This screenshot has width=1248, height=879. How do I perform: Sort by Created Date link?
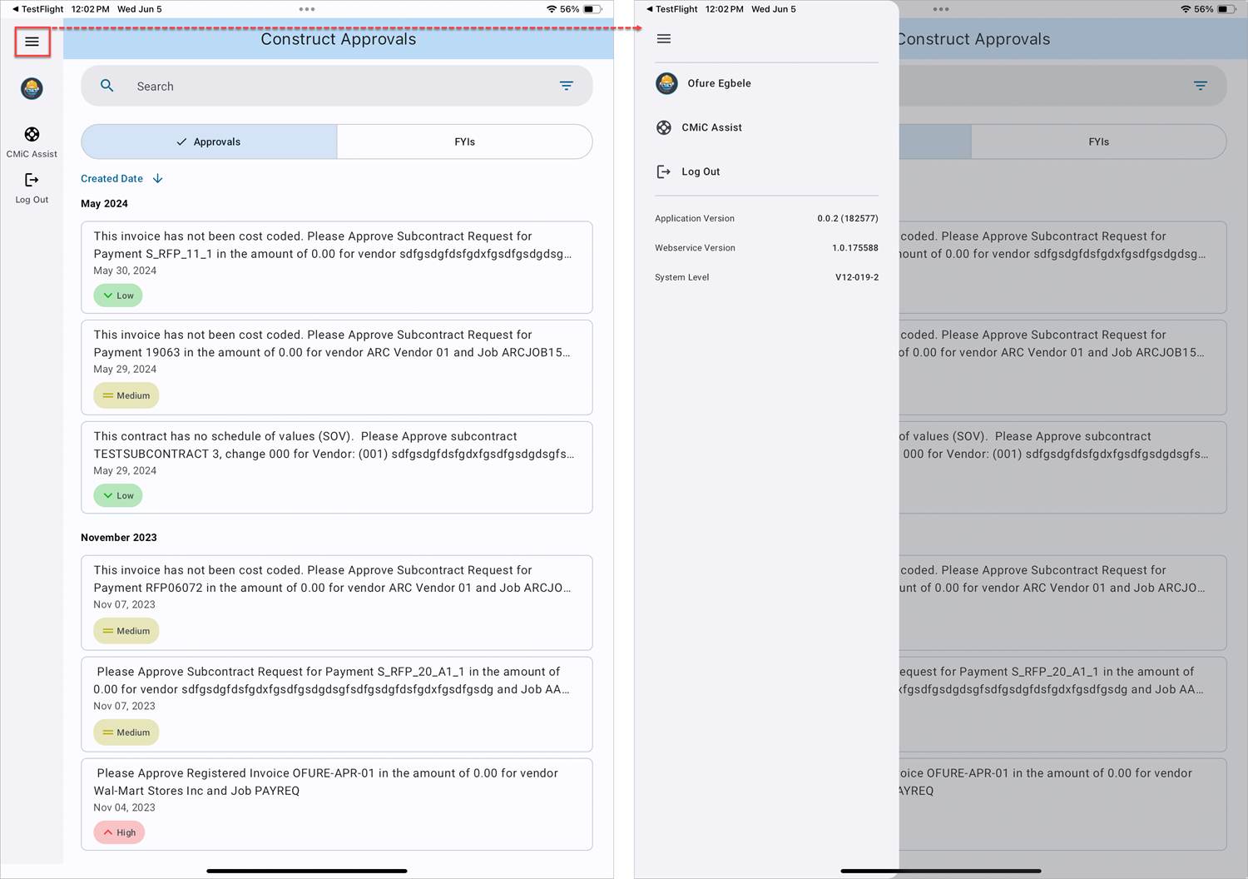111,179
